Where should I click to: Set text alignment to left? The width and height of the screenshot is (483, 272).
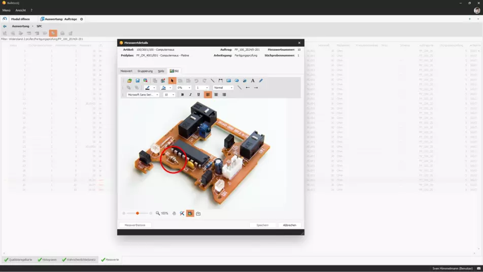[x=208, y=95]
